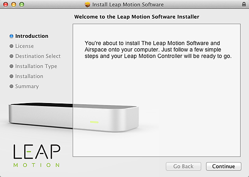The width and height of the screenshot is (249, 177).
Task: Click the lock icon in title bar
Action: [244, 4]
